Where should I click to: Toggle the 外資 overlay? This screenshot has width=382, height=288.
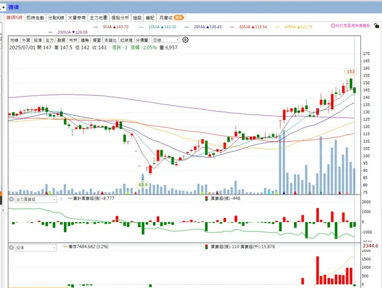click(x=26, y=40)
